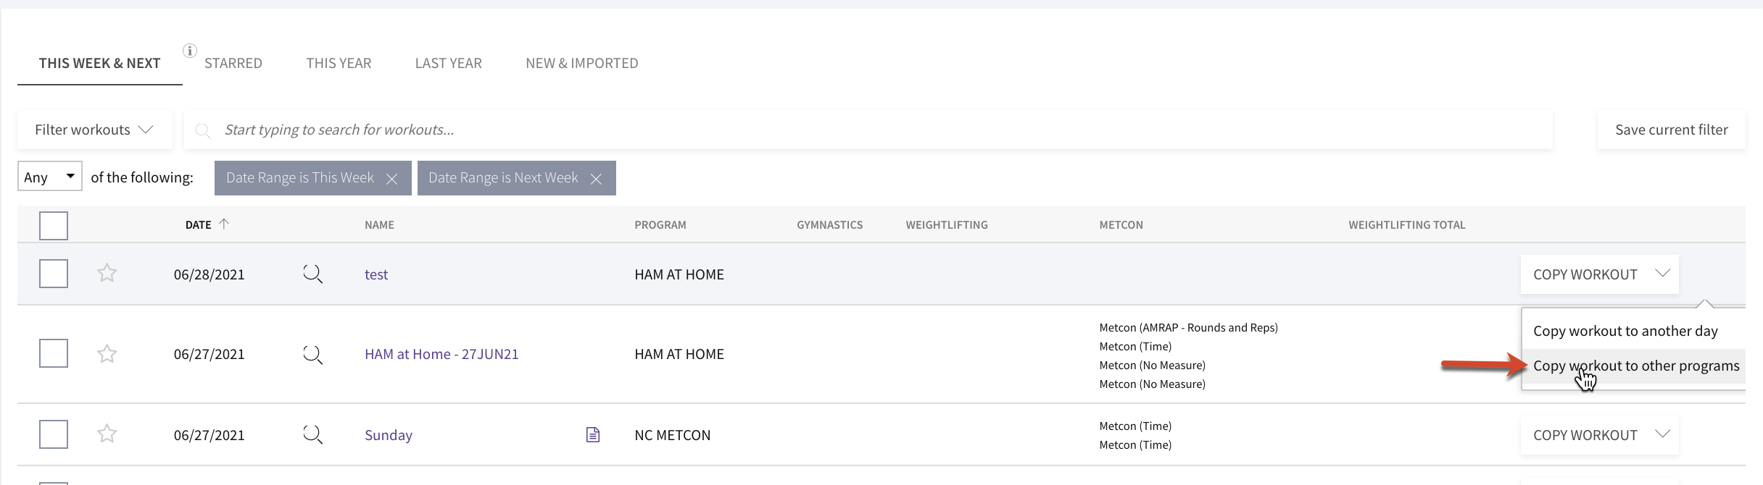Toggle the select-all checkbox in the header
This screenshot has width=1763, height=485.
[54, 226]
